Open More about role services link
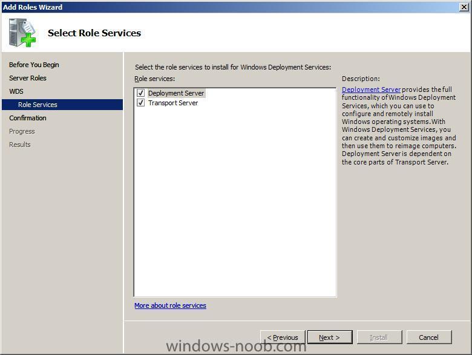The image size is (472, 355). click(170, 305)
